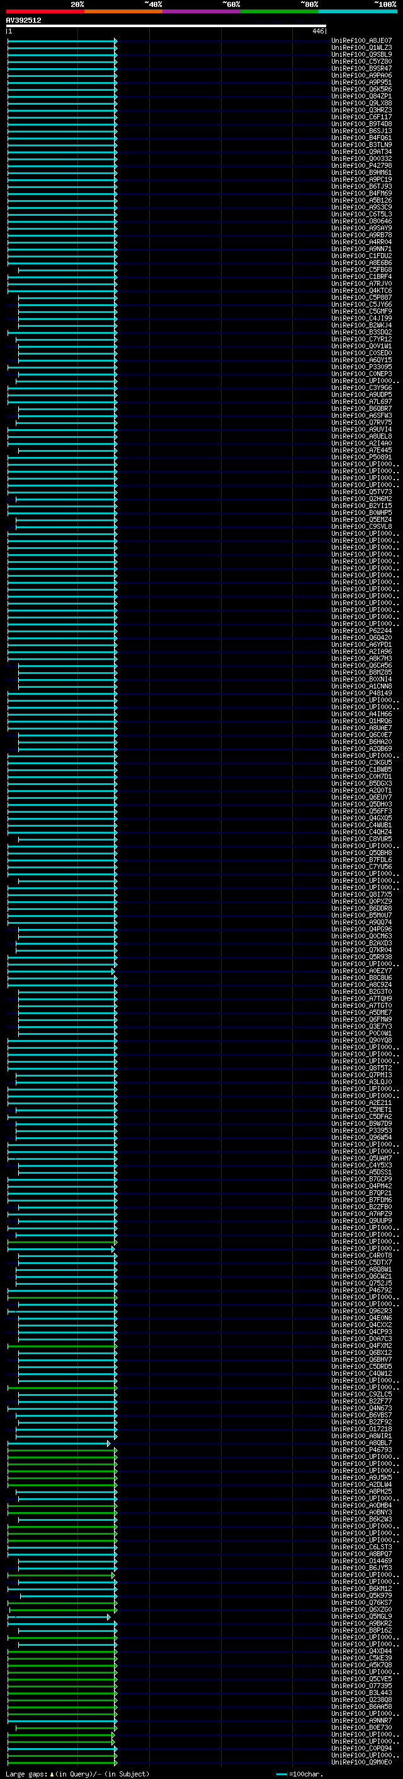Select hit label UniRef100_Q8I7X5
403x1779 pixels.
click(x=361, y=894)
